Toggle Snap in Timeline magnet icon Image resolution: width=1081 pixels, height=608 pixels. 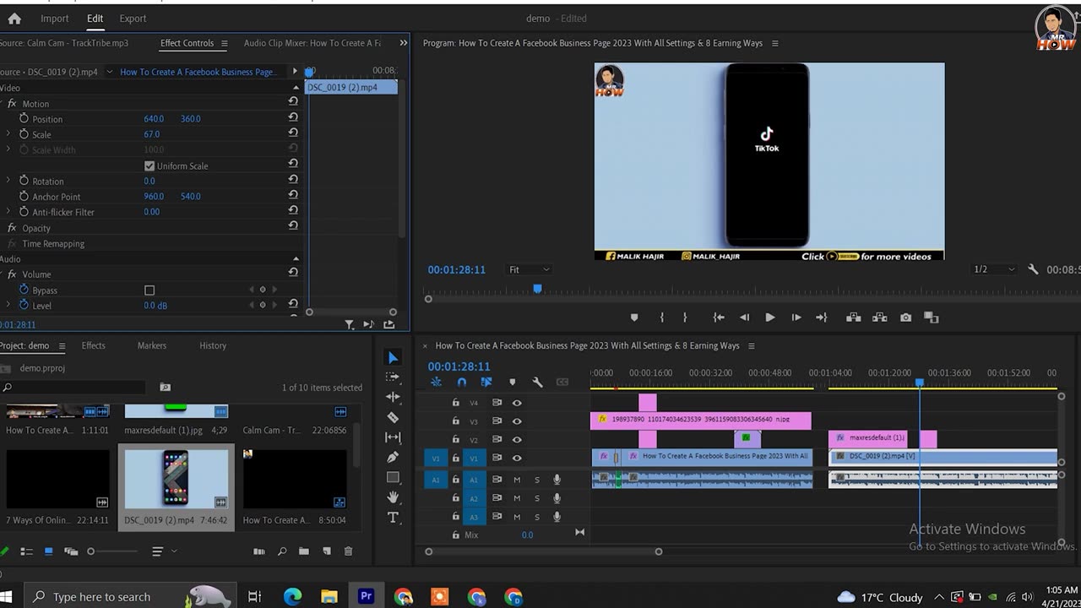461,383
